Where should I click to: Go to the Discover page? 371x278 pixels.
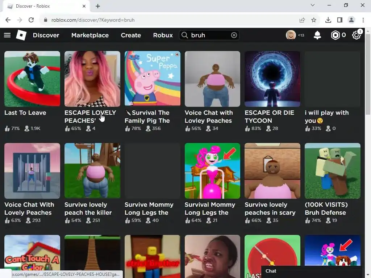[x=46, y=35]
